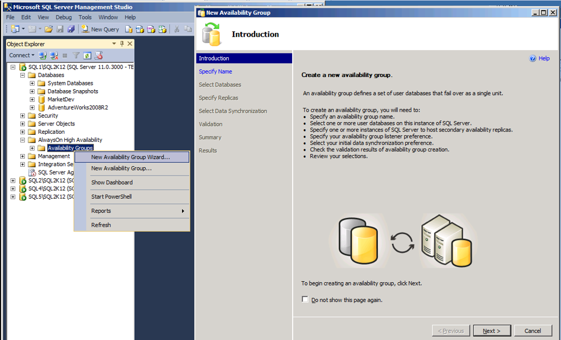
Task: Open New Project icon dropdown arrow
Action: [23, 29]
